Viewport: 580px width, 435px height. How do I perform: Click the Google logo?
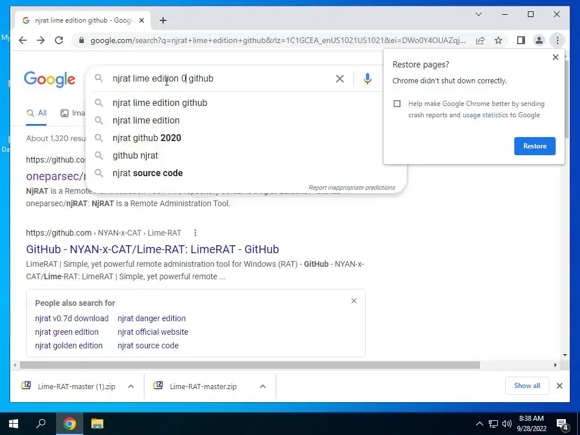pyautogui.click(x=50, y=79)
